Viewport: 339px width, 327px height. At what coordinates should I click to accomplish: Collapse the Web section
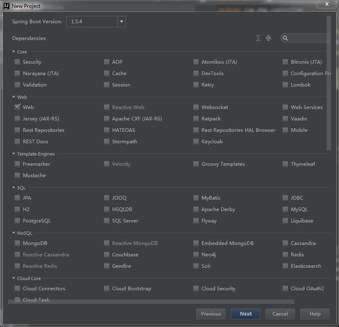(13, 97)
